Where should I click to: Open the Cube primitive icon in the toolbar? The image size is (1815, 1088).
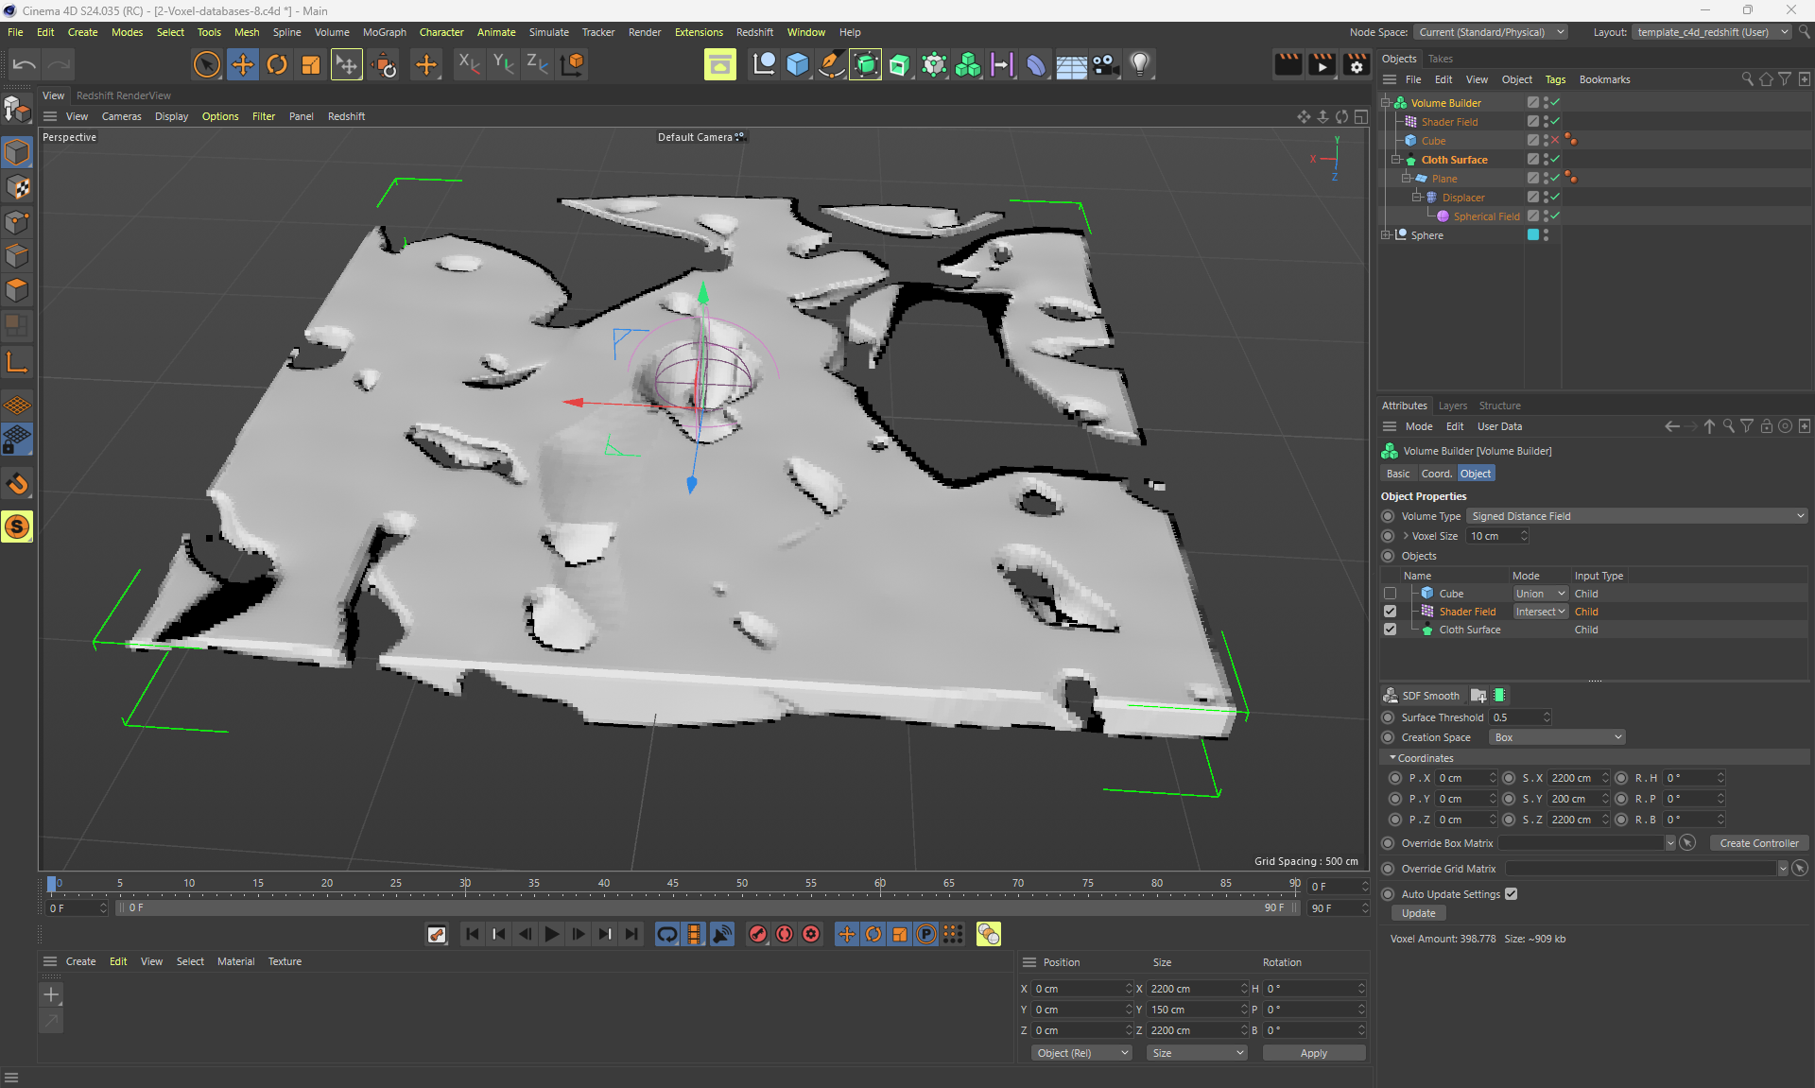pos(798,64)
